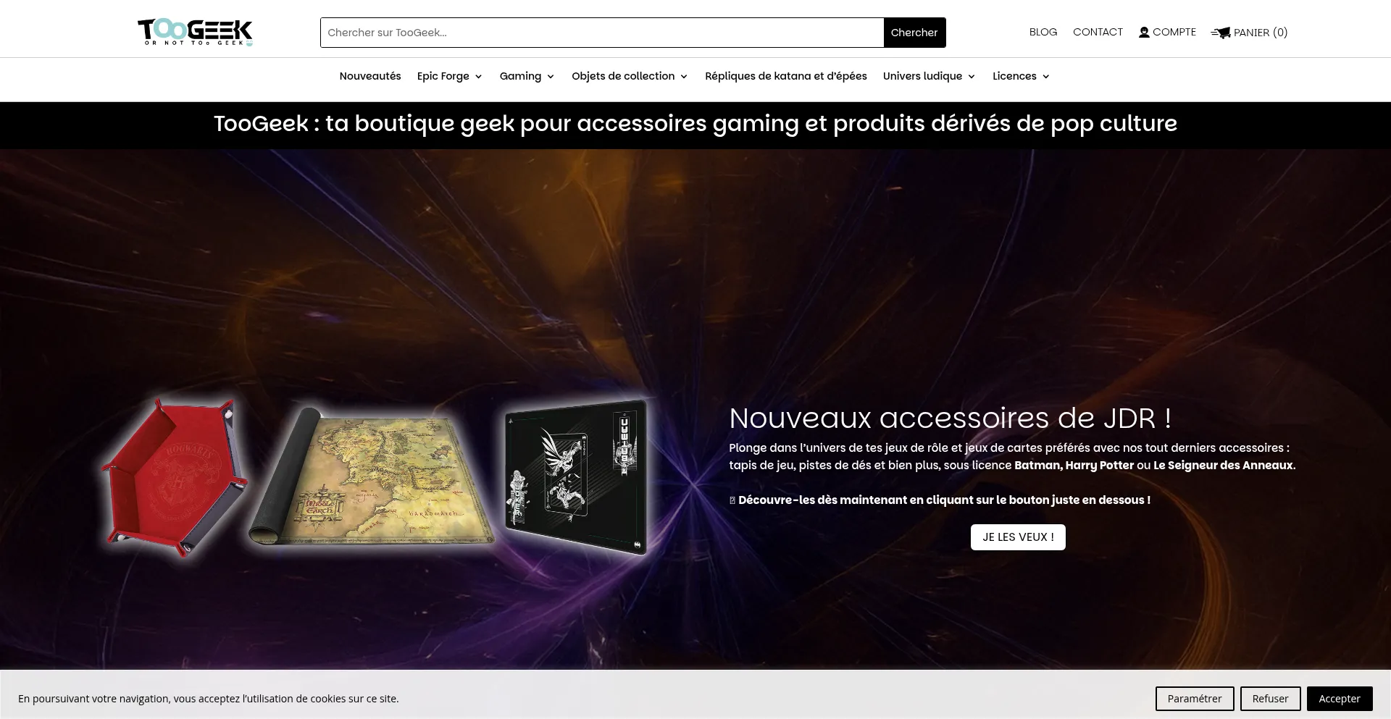The width and height of the screenshot is (1391, 719).
Task: Open the BLOG link
Action: (1043, 32)
